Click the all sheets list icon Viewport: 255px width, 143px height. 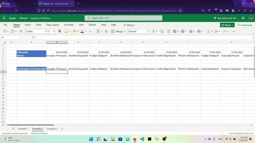pos(13,129)
